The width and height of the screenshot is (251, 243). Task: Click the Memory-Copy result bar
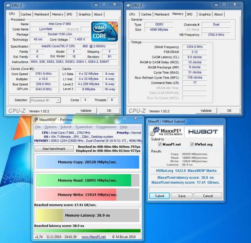pyautogui.click(x=88, y=162)
